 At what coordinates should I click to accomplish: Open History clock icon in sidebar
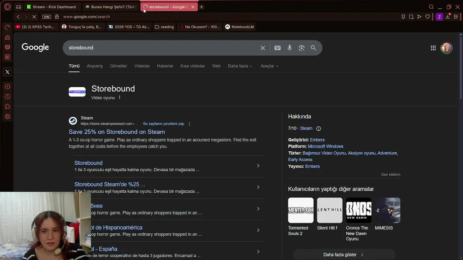(x=7, y=97)
